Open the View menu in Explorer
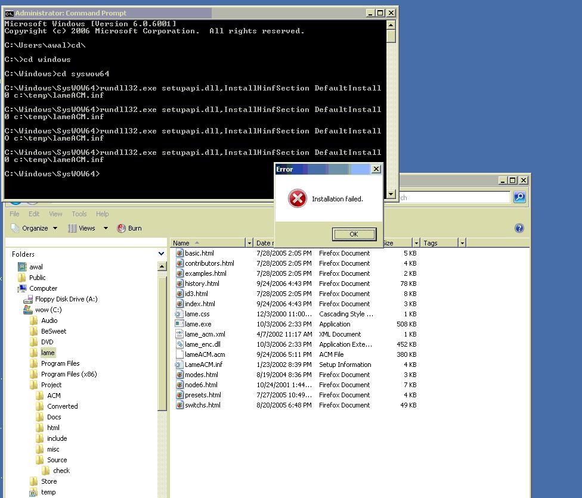This screenshot has width=582, height=498. [55, 214]
